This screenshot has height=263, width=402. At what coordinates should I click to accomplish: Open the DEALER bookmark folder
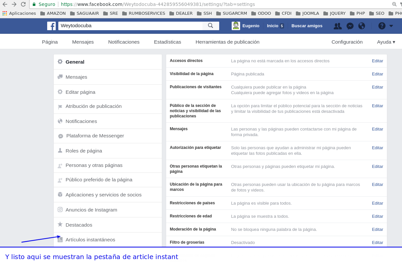point(181,13)
